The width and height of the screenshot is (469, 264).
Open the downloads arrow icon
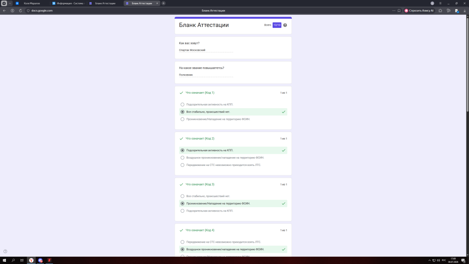point(465,10)
